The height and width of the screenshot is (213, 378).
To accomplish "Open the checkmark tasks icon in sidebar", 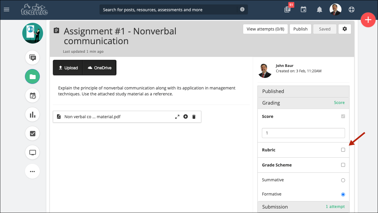I will pyautogui.click(x=33, y=134).
